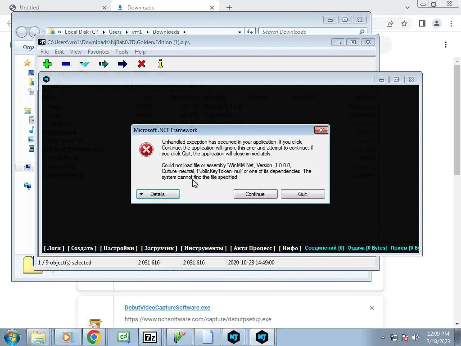Click Explorer refresh button beside address bar
This screenshot has height=346, width=461.
coord(250,32)
